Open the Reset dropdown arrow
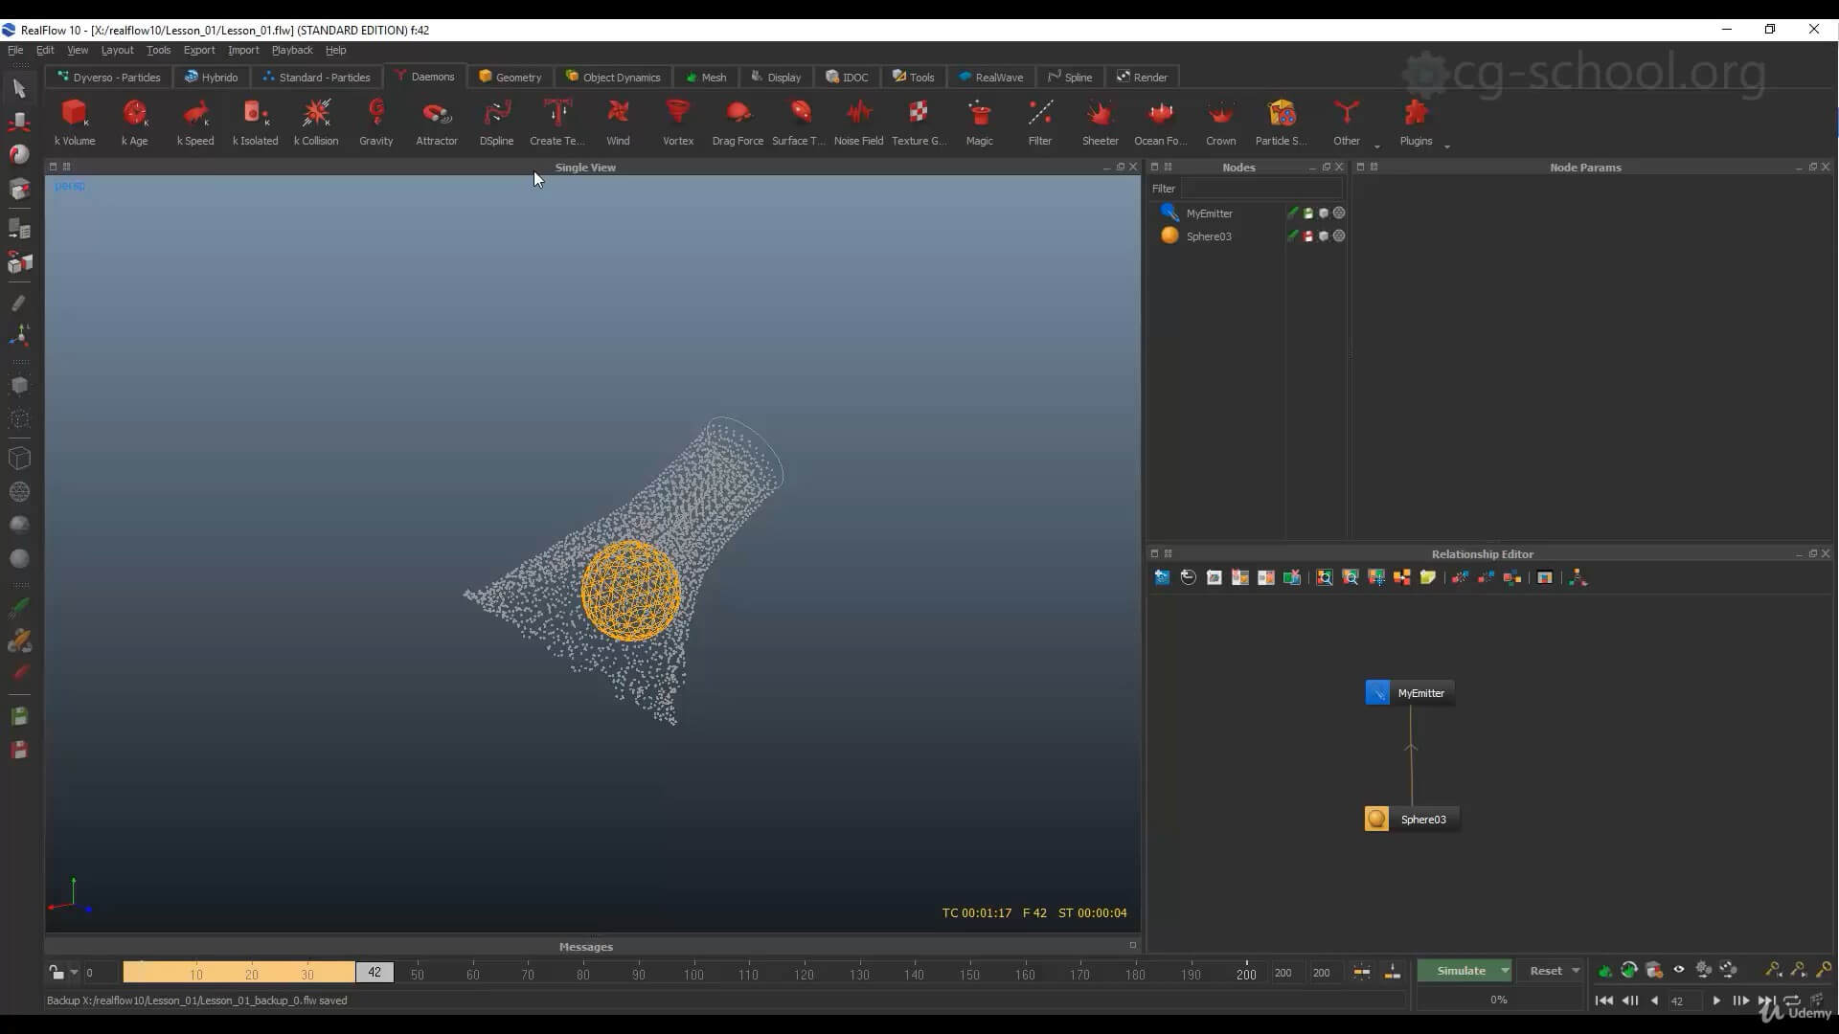 click(1576, 971)
